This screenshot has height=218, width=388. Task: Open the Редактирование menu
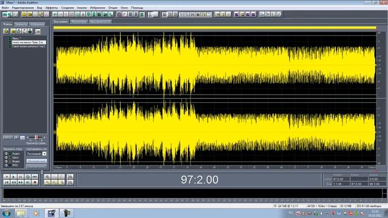point(23,8)
